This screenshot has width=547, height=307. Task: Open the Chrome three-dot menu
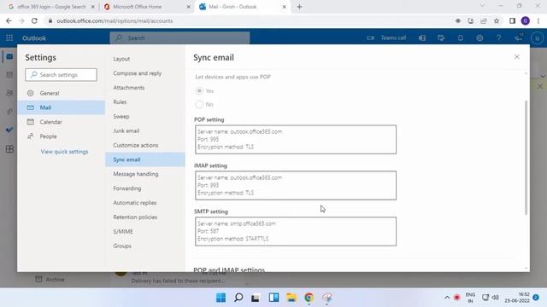(538, 20)
